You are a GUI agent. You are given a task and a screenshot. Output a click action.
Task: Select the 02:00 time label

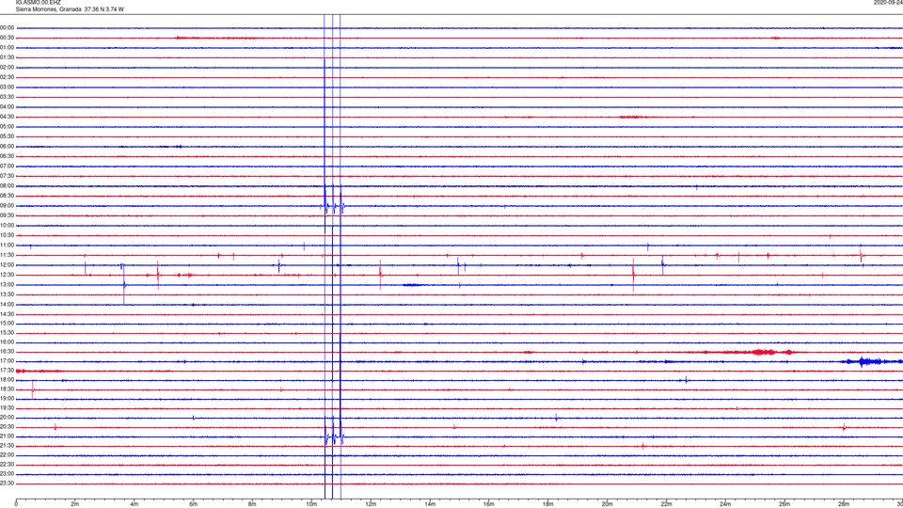pos(7,68)
